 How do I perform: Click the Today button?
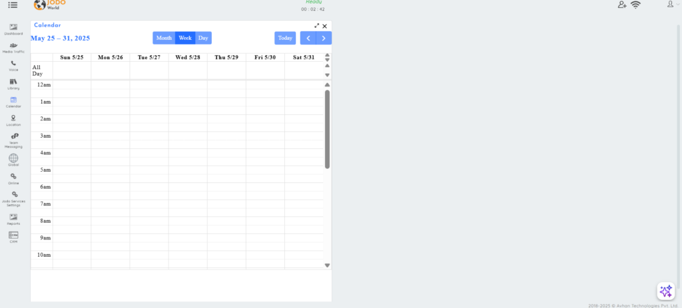point(285,38)
